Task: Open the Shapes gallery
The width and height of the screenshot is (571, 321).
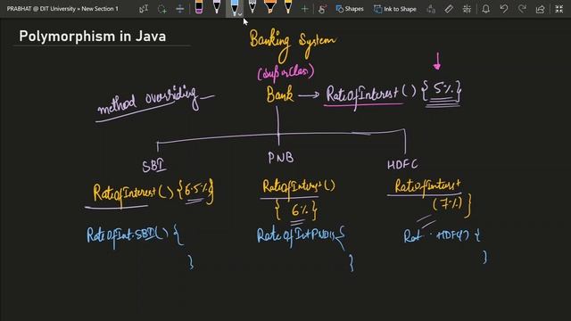Action: pos(350,9)
